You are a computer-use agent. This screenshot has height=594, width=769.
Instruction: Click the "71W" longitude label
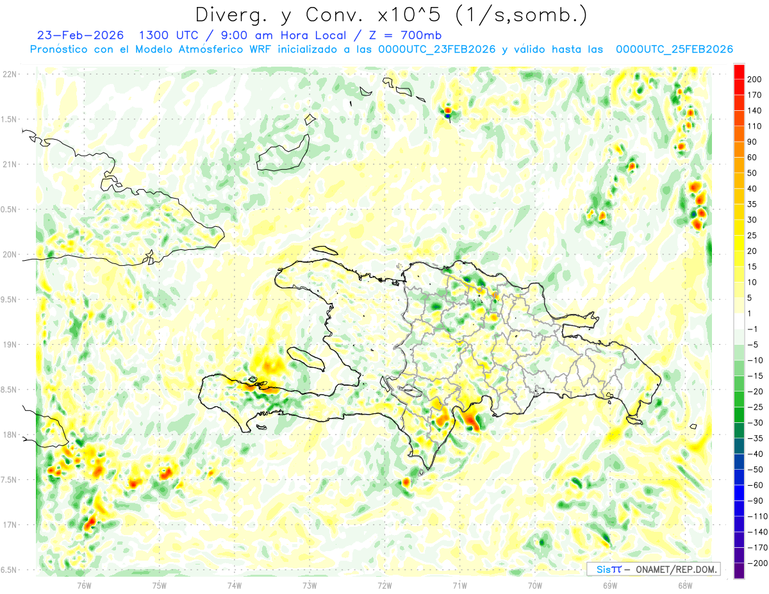[x=459, y=586]
